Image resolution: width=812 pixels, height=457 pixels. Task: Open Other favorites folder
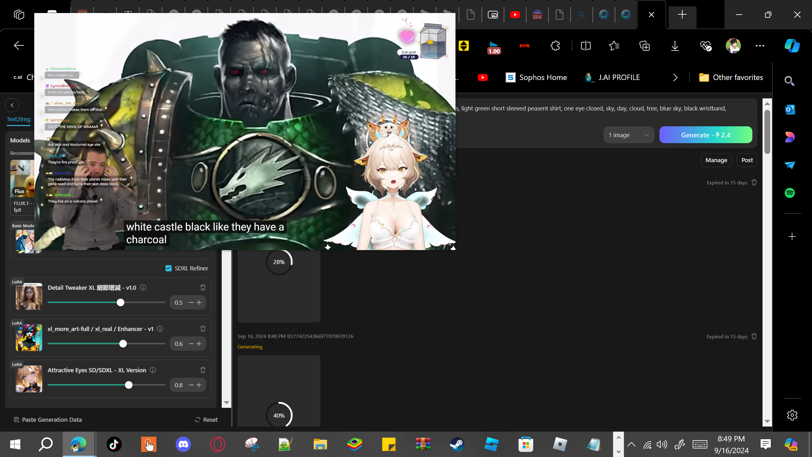[x=731, y=77]
